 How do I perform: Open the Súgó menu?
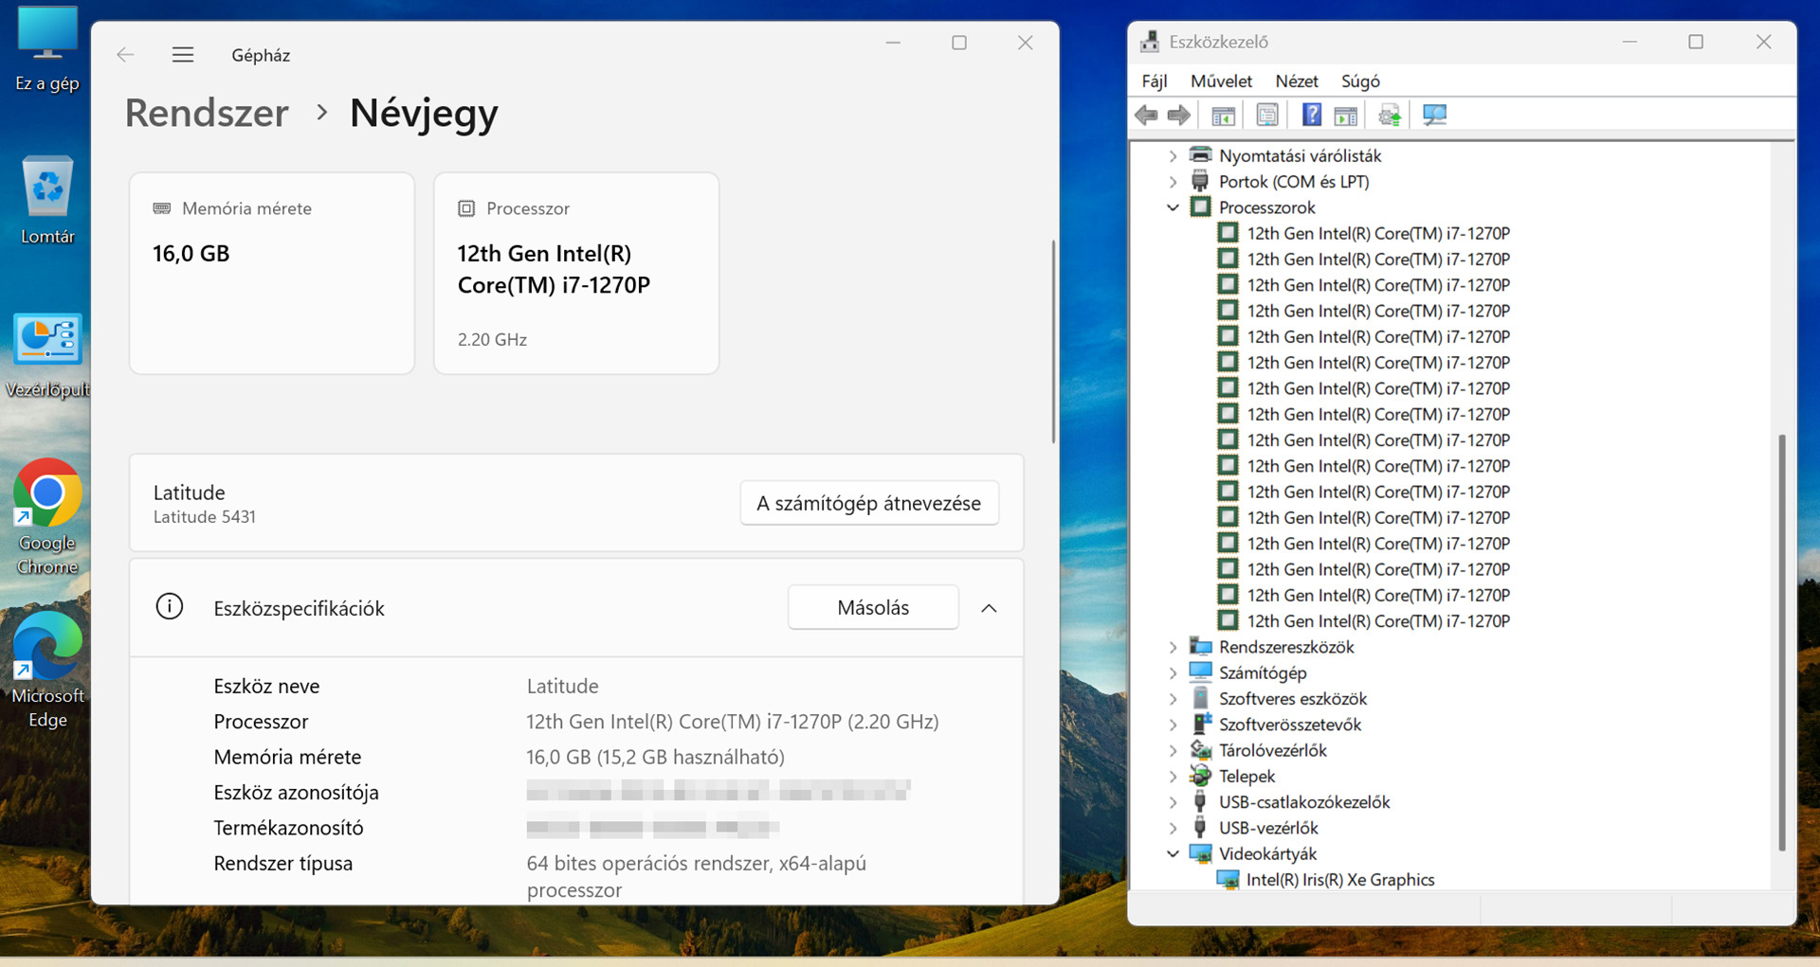(1360, 81)
